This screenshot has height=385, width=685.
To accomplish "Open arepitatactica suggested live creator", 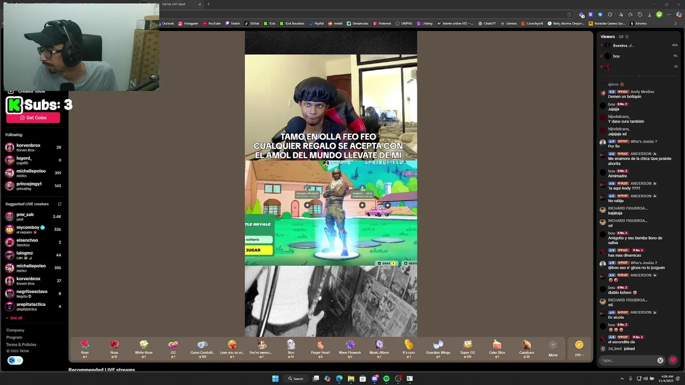I will point(33,306).
